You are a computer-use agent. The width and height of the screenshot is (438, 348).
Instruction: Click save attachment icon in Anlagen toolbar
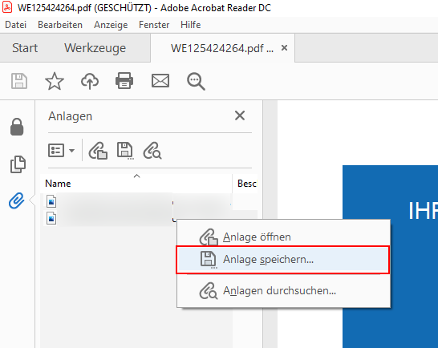click(125, 151)
